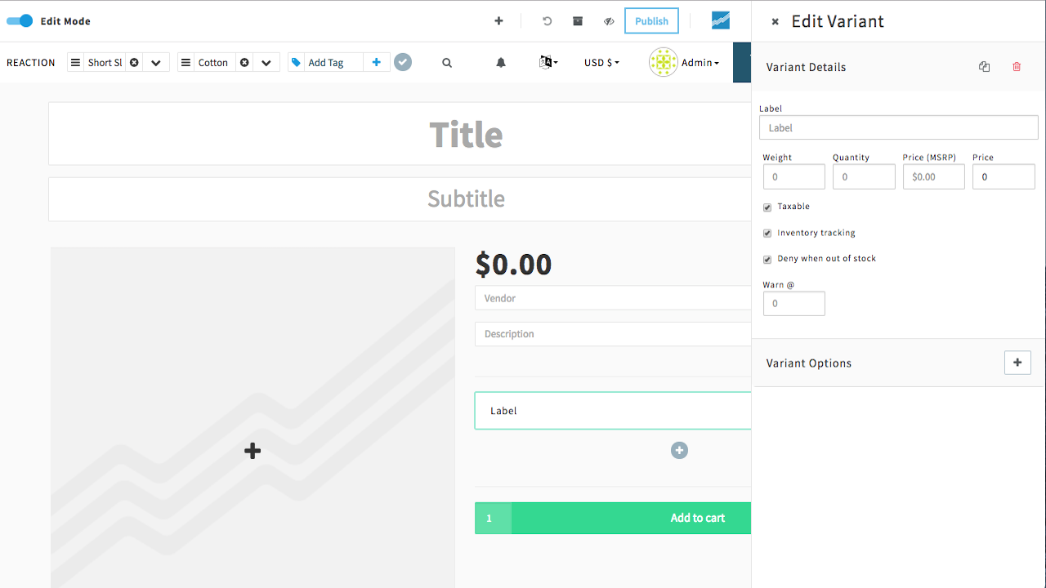Image resolution: width=1046 pixels, height=588 pixels.
Task: Duplicate variant using the copy icon
Action: 984,67
